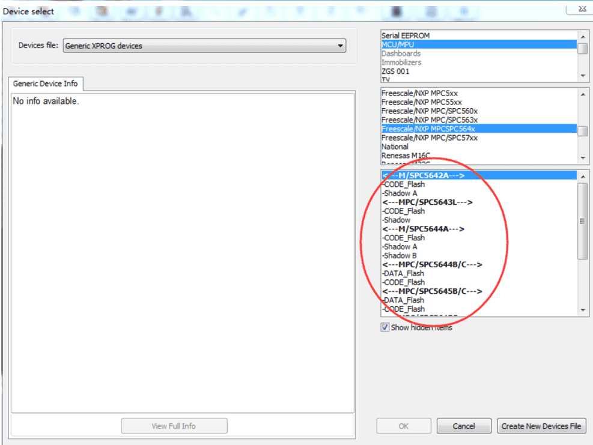This screenshot has width=593, height=445.
Task: Select CODE_Flash under M/SPC5642A
Action: [x=479, y=184]
